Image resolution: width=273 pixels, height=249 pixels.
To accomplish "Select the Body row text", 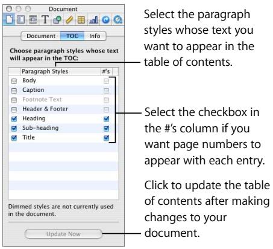I will (x=29, y=80).
